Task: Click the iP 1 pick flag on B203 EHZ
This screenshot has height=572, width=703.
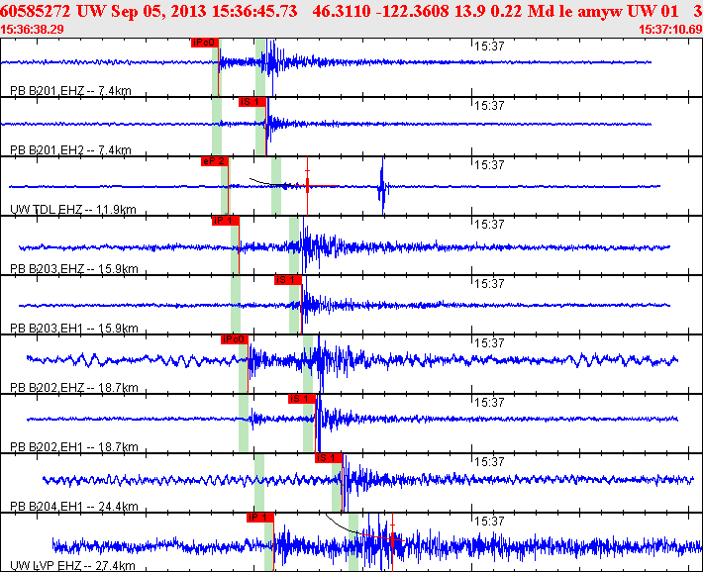Action: [226, 221]
